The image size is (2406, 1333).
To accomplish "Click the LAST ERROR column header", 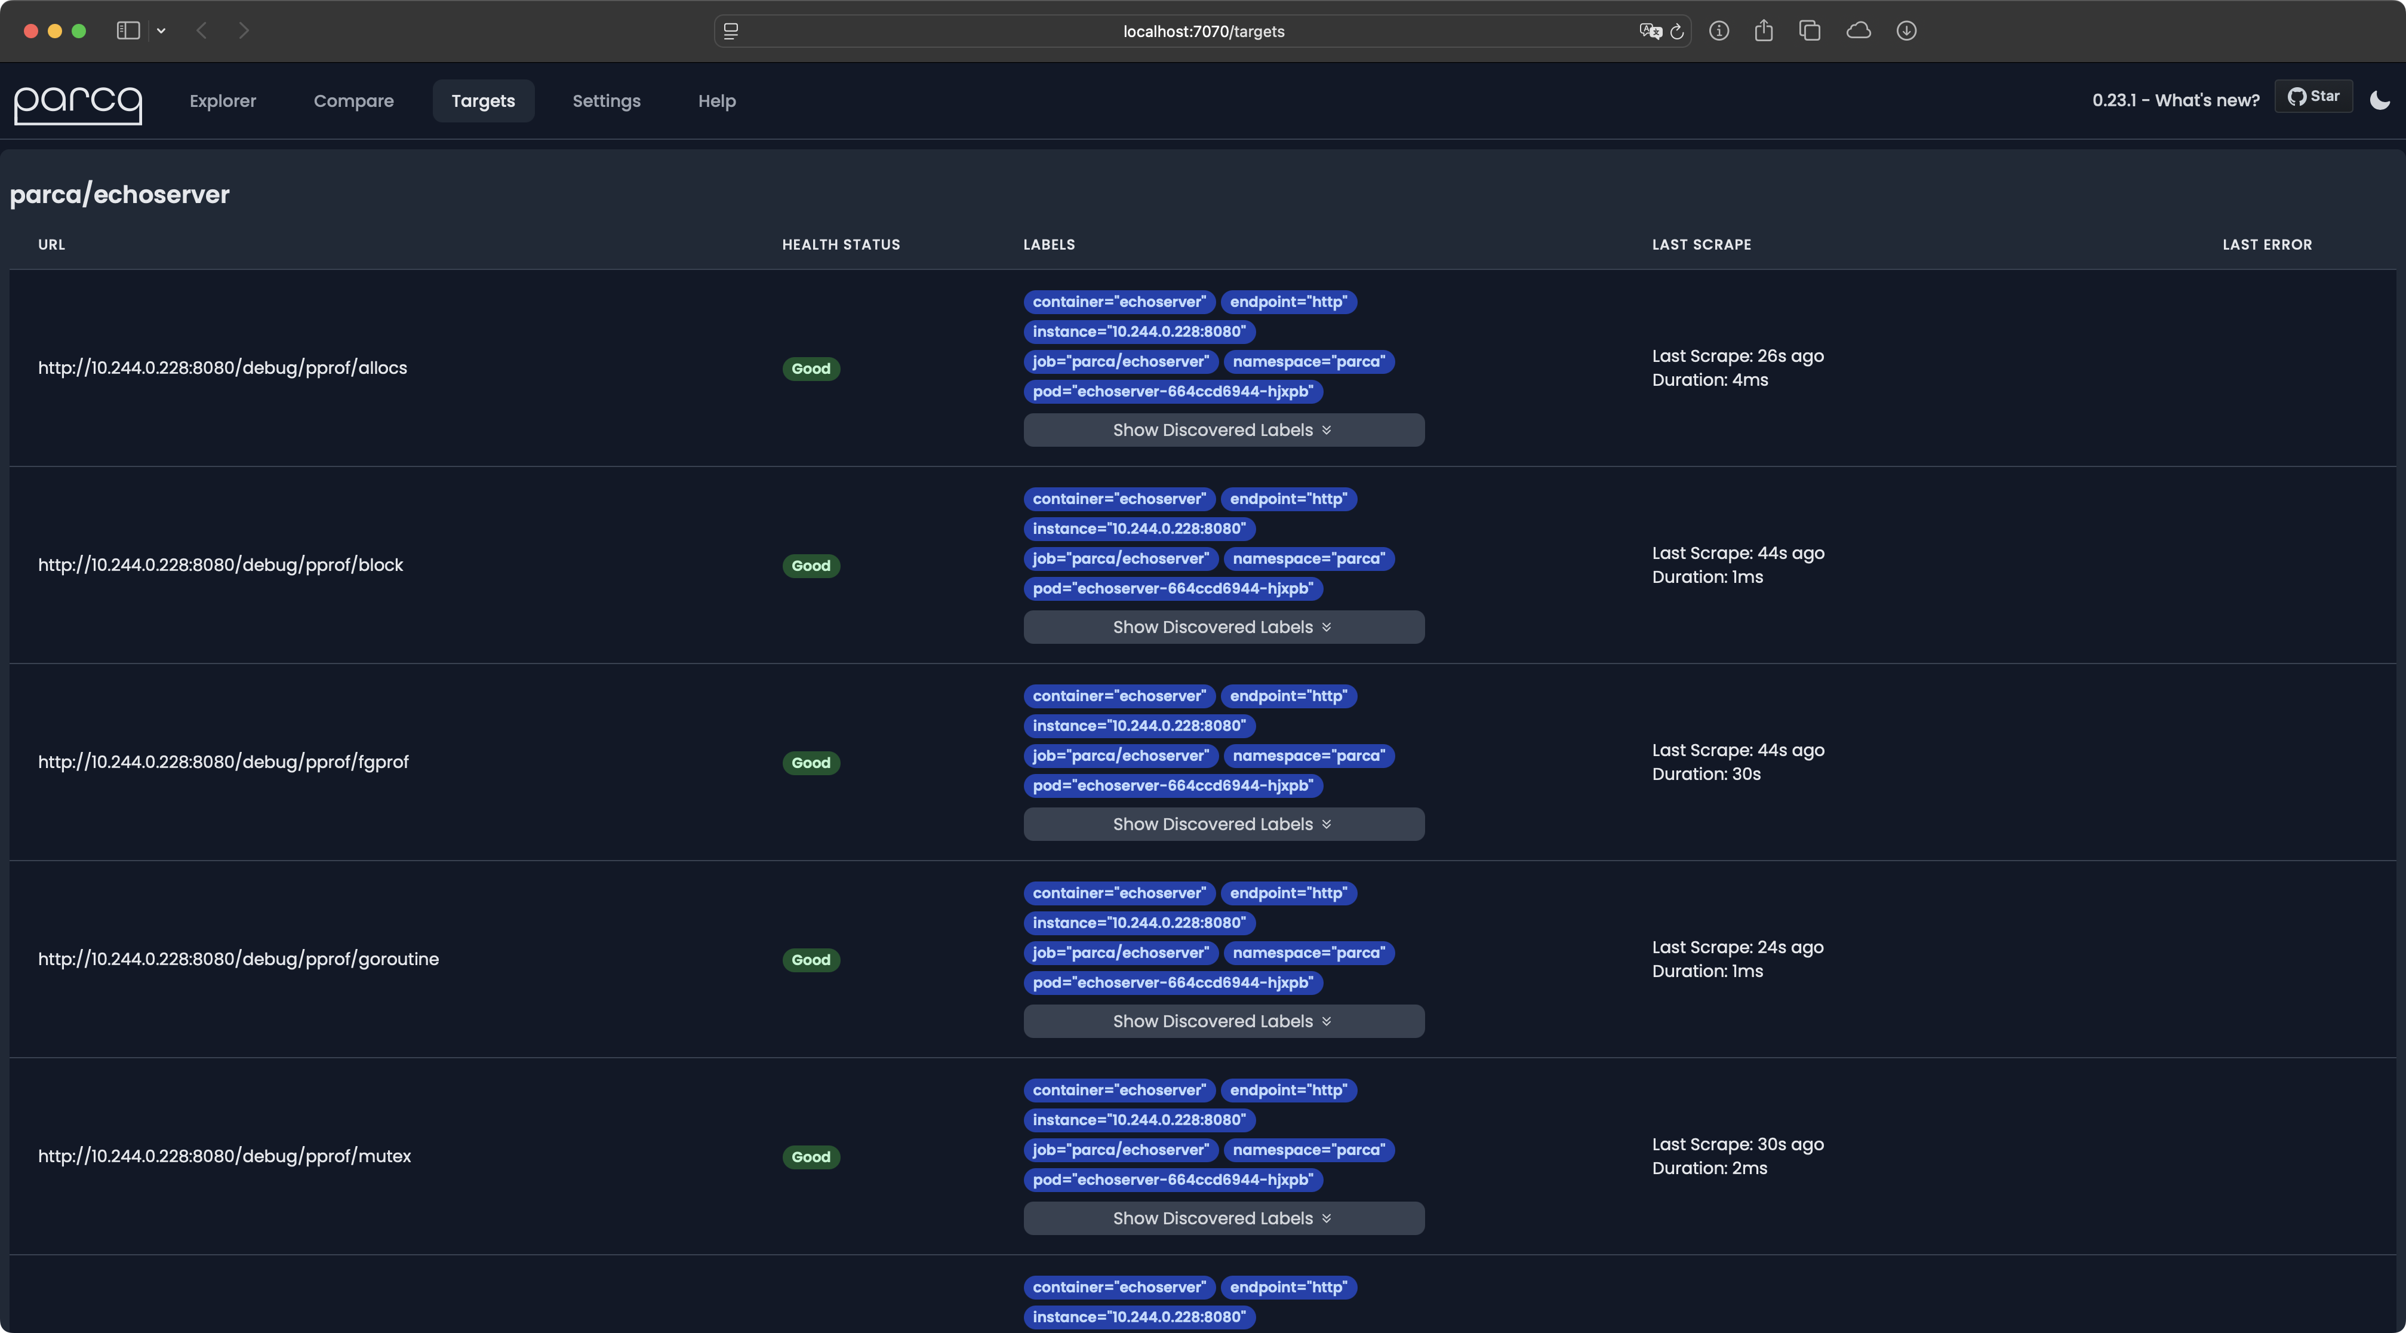I will (2267, 245).
